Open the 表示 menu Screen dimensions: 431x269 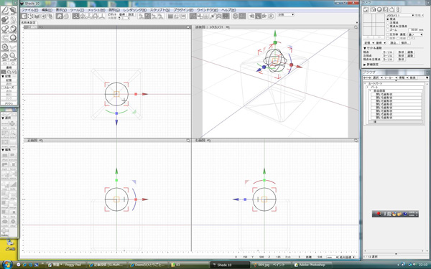pos(61,10)
